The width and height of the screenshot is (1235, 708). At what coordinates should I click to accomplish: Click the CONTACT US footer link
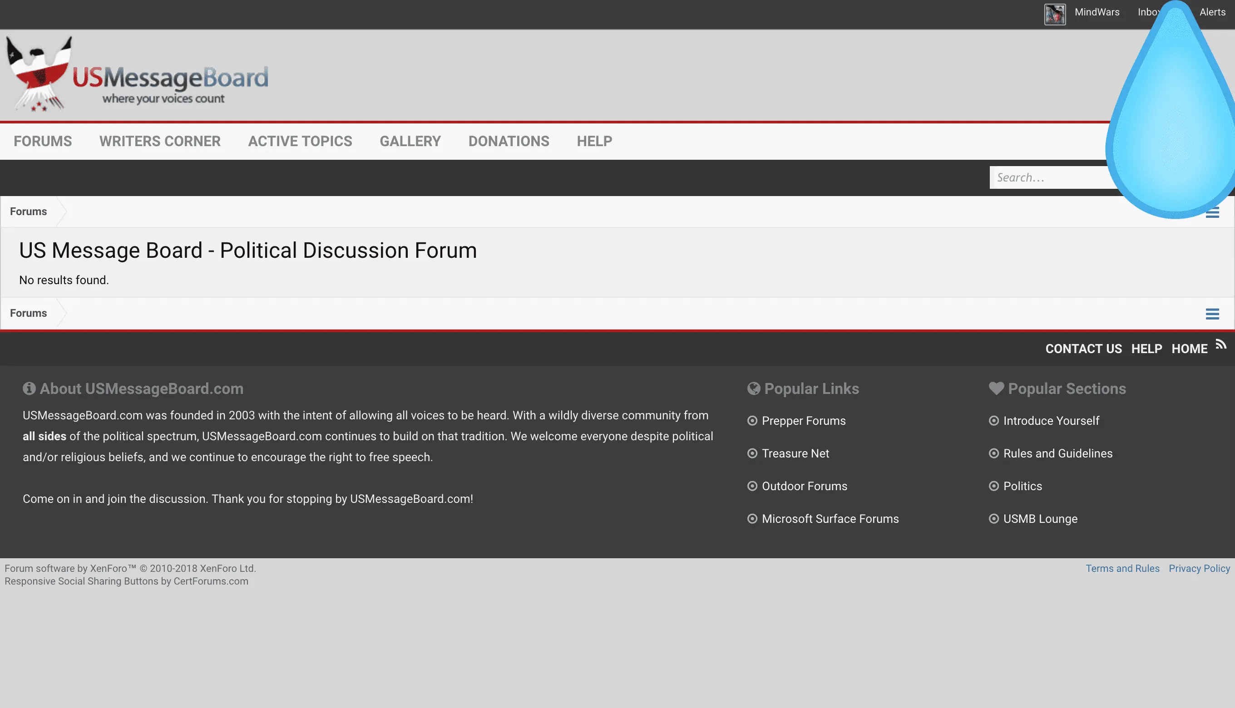1083,349
